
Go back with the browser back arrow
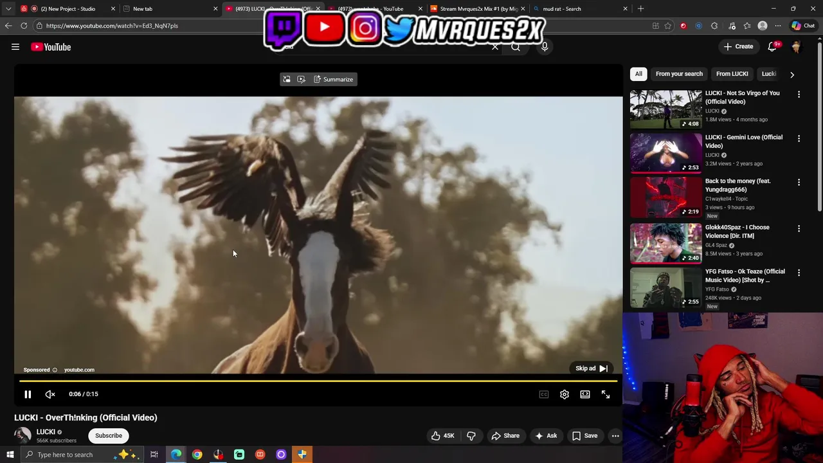tap(8, 26)
